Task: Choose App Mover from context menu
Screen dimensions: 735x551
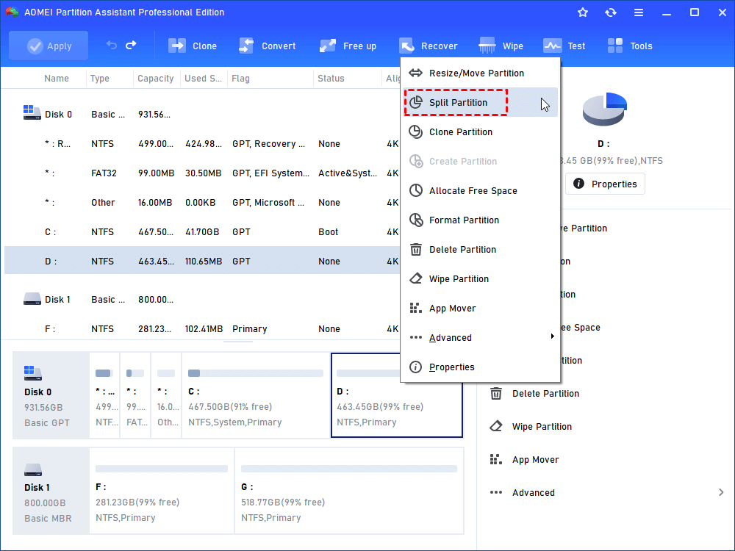Action: pyautogui.click(x=480, y=309)
